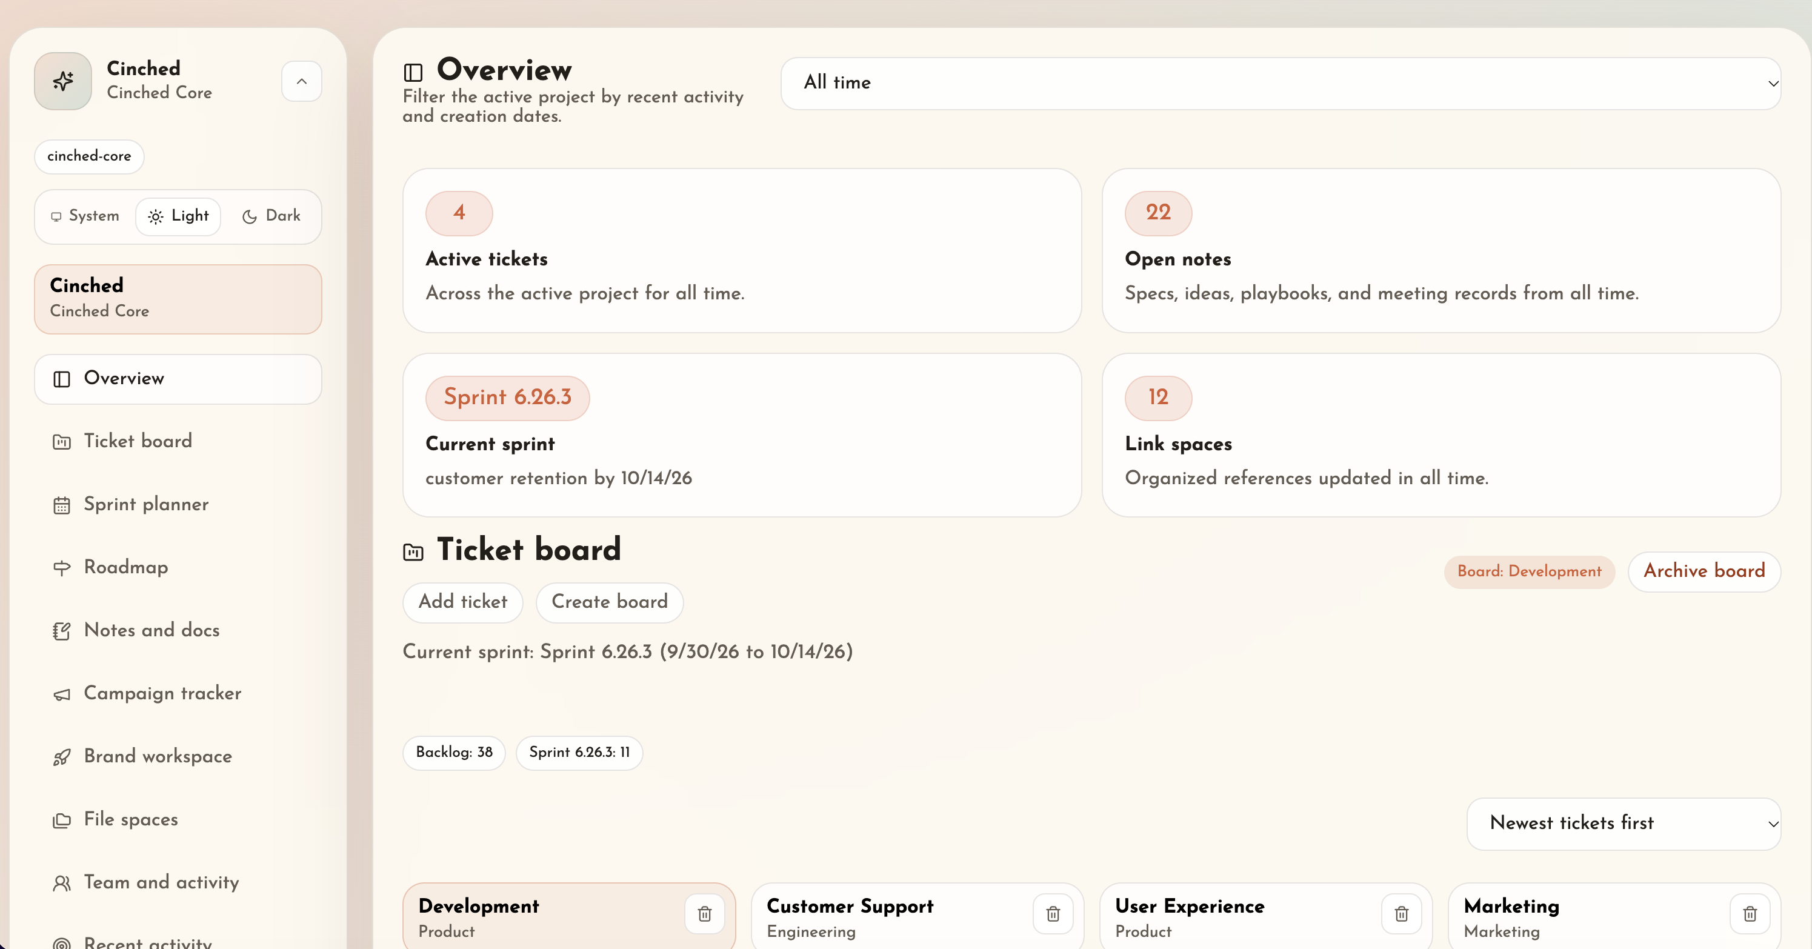The image size is (1812, 949).
Task: Delete the Development board via trash icon
Action: tap(705, 914)
